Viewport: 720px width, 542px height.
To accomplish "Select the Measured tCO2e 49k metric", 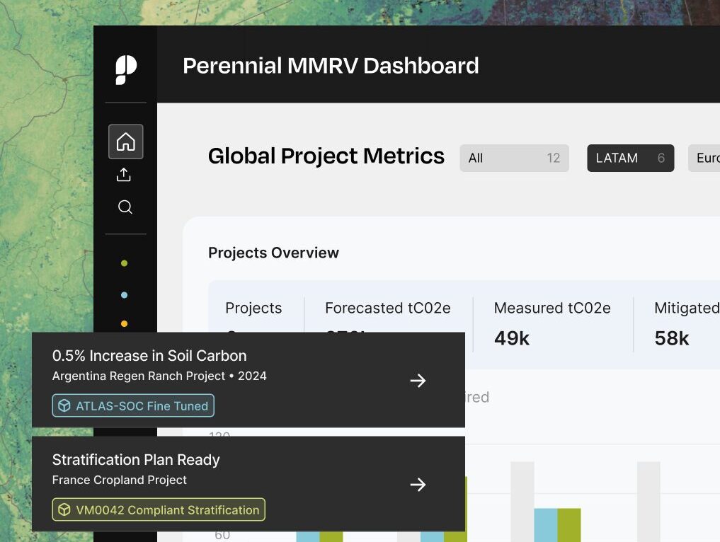I will (x=552, y=323).
